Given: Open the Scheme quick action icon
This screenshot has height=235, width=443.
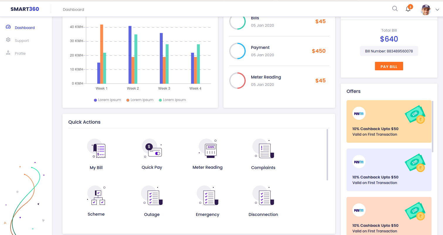Looking at the screenshot, I should [96, 195].
